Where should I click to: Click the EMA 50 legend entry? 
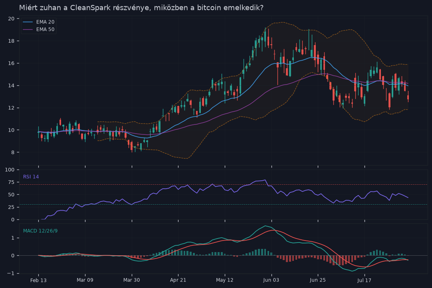pos(39,30)
